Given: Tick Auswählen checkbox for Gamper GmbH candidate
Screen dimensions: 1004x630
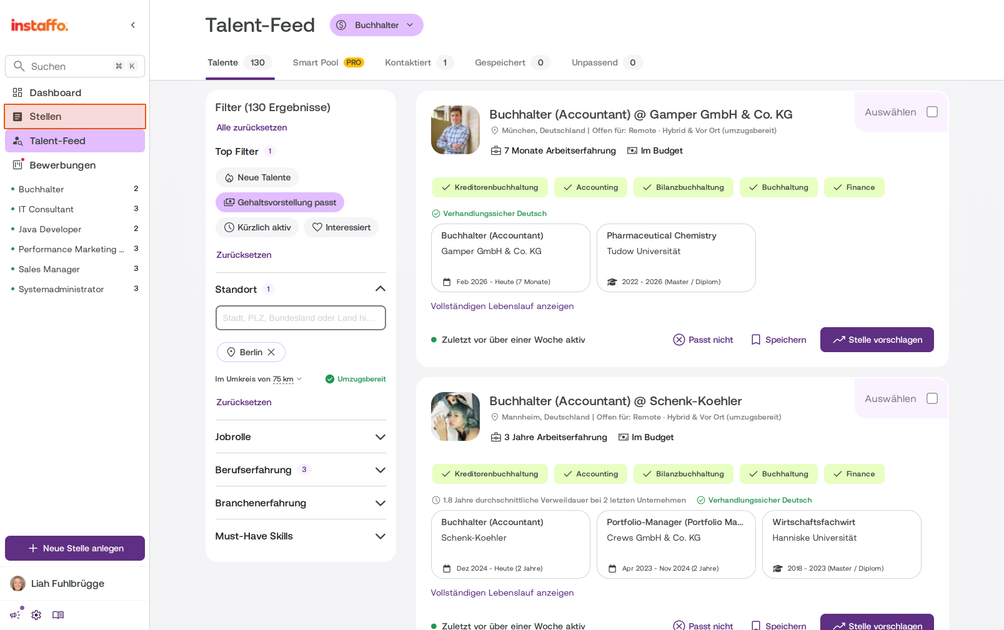Looking at the screenshot, I should (x=932, y=112).
